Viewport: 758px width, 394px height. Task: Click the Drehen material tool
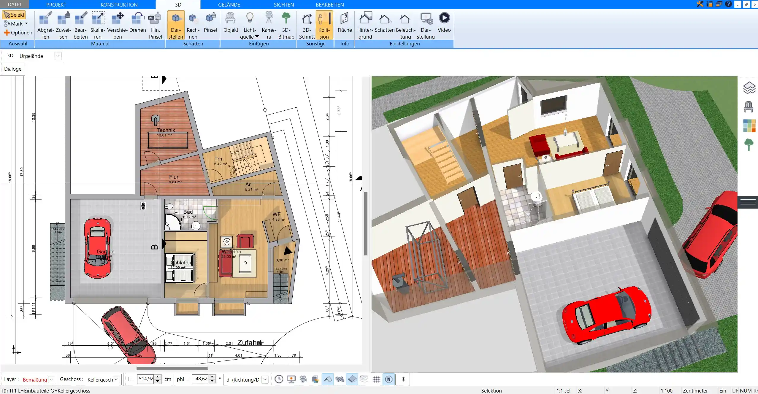coord(137,22)
